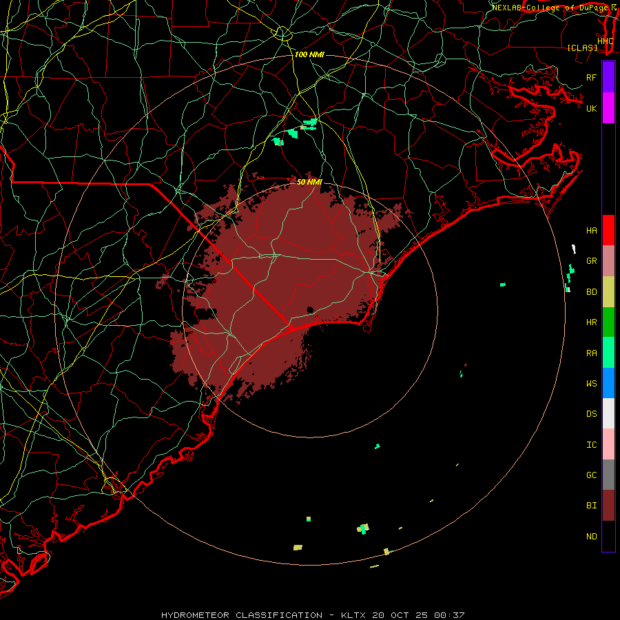Click the UK legend label
This screenshot has height=620, width=620.
(x=591, y=108)
